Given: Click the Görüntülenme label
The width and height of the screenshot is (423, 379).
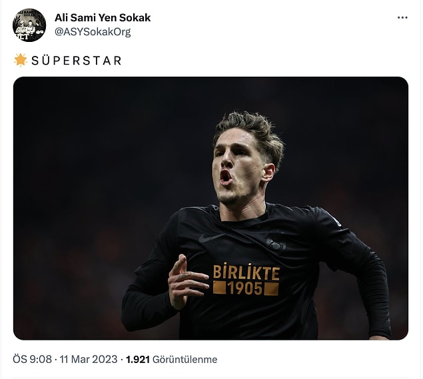Looking at the screenshot, I should (x=185, y=359).
